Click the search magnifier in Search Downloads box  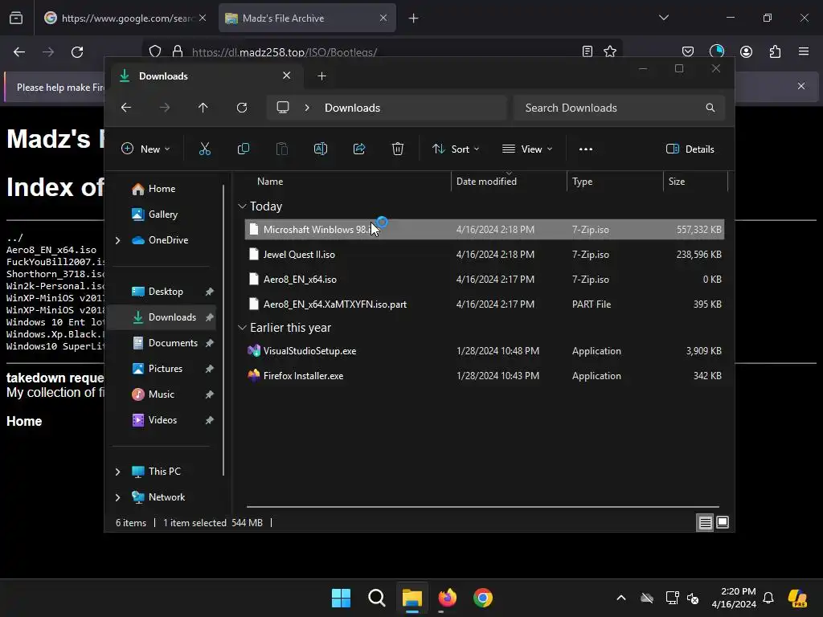(710, 108)
